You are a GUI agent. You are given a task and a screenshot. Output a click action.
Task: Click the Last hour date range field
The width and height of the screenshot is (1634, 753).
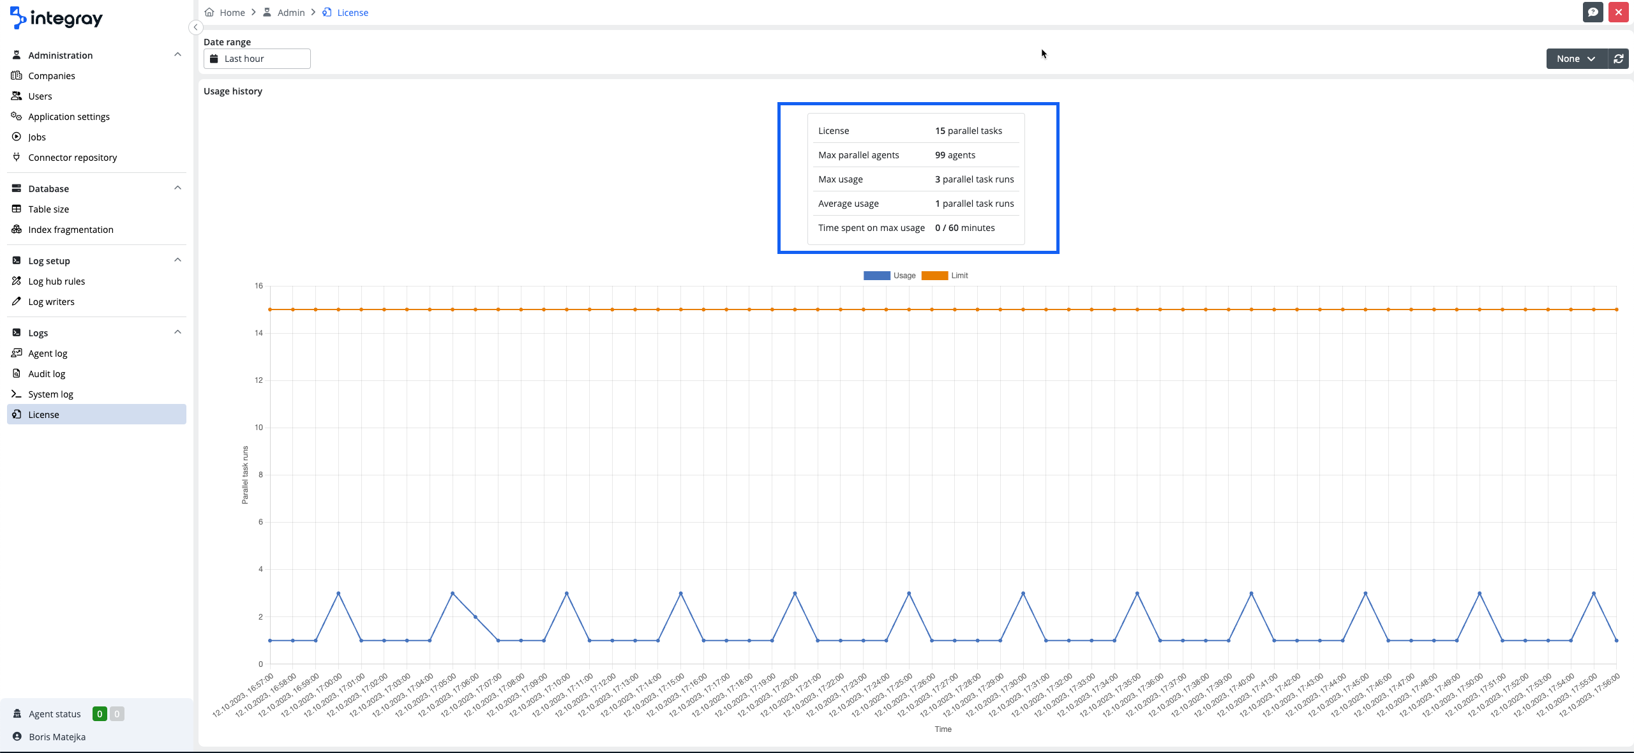tap(257, 59)
